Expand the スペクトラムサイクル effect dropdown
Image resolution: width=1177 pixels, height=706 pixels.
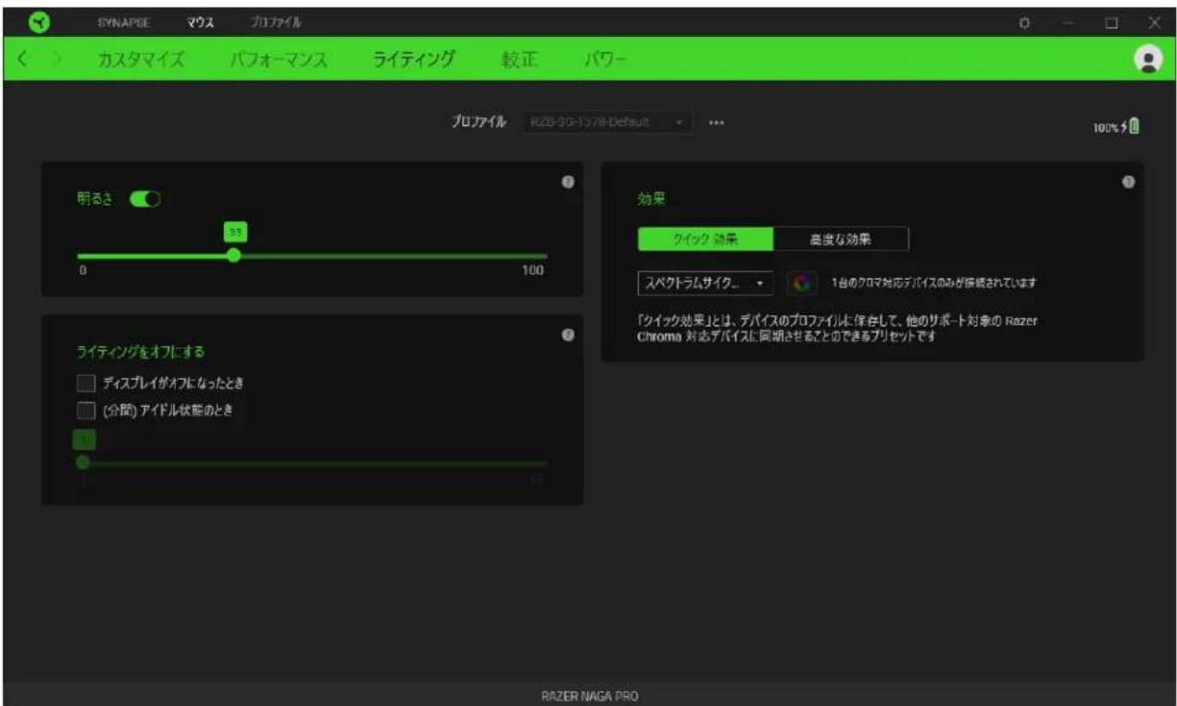pyautogui.click(x=705, y=282)
